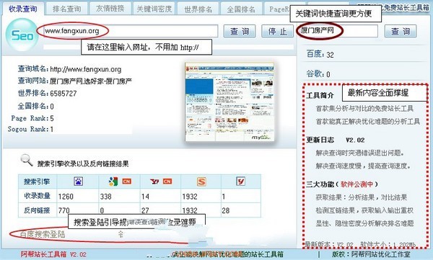Image resolution: width=433 pixels, height=260 pixels.
Task: Open the website preview thumbnail
Action: tap(229, 102)
